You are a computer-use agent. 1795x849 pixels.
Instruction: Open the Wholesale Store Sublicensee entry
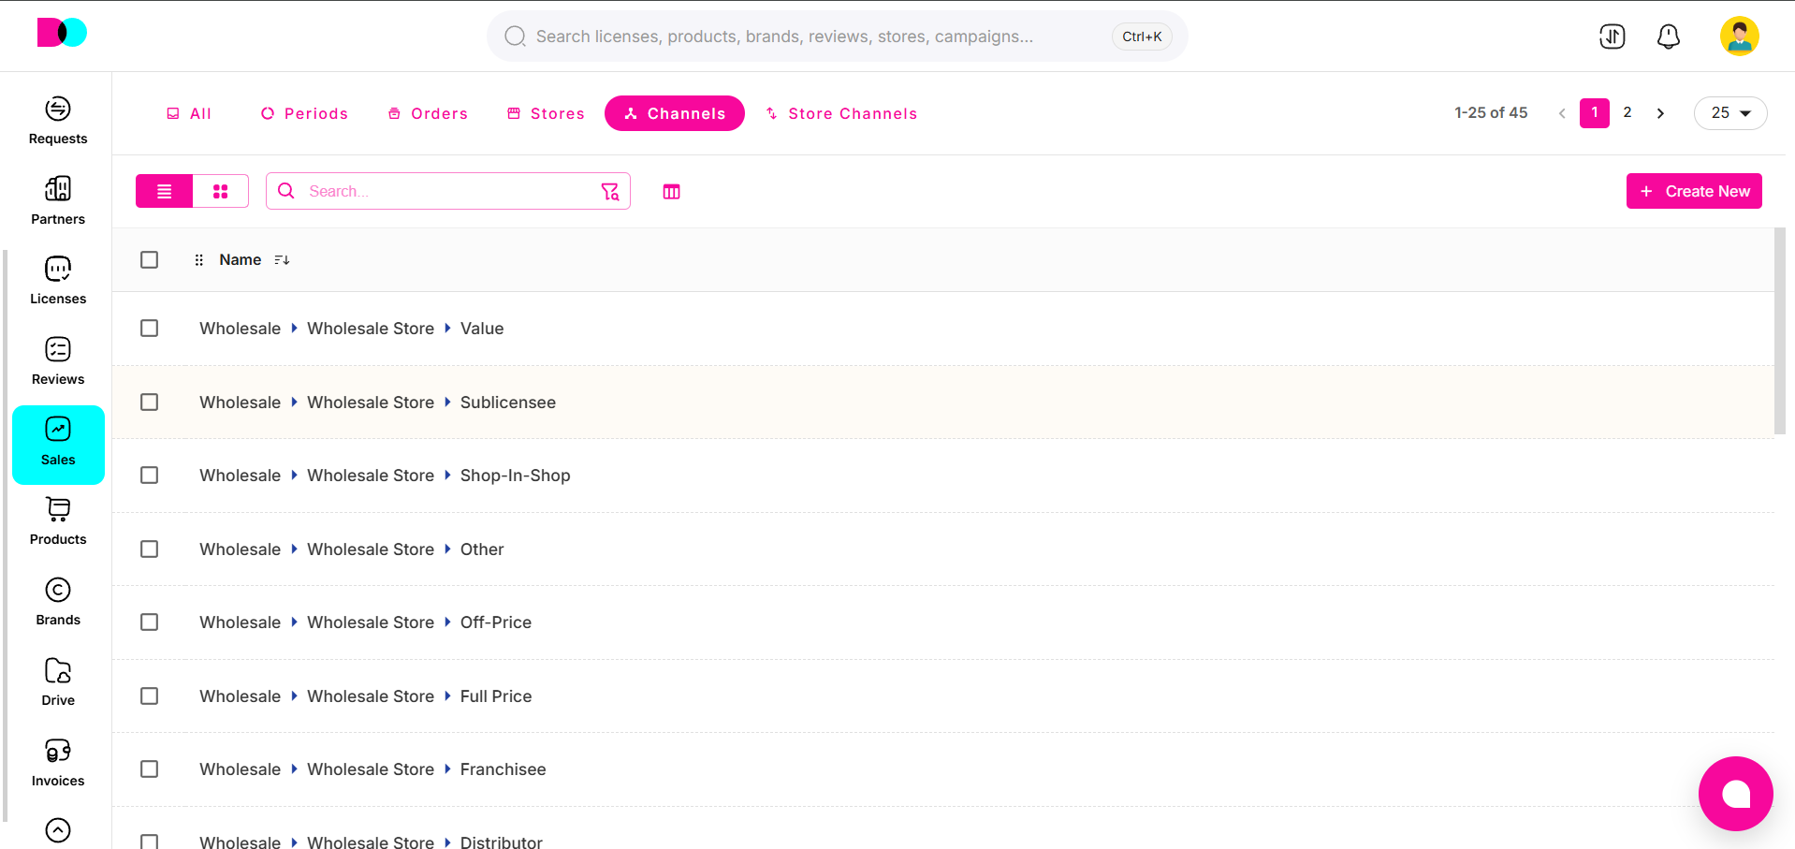pos(377,403)
